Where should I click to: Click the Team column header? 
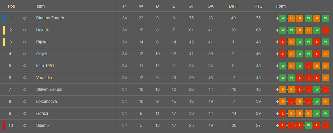point(40,6)
